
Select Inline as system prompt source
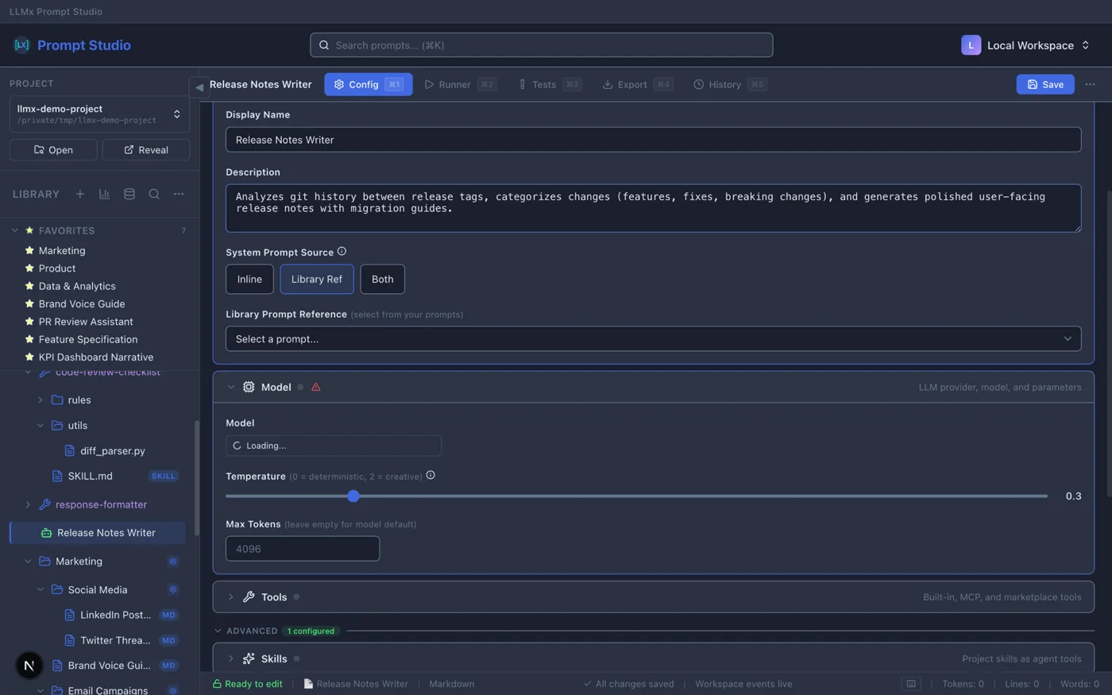click(249, 279)
